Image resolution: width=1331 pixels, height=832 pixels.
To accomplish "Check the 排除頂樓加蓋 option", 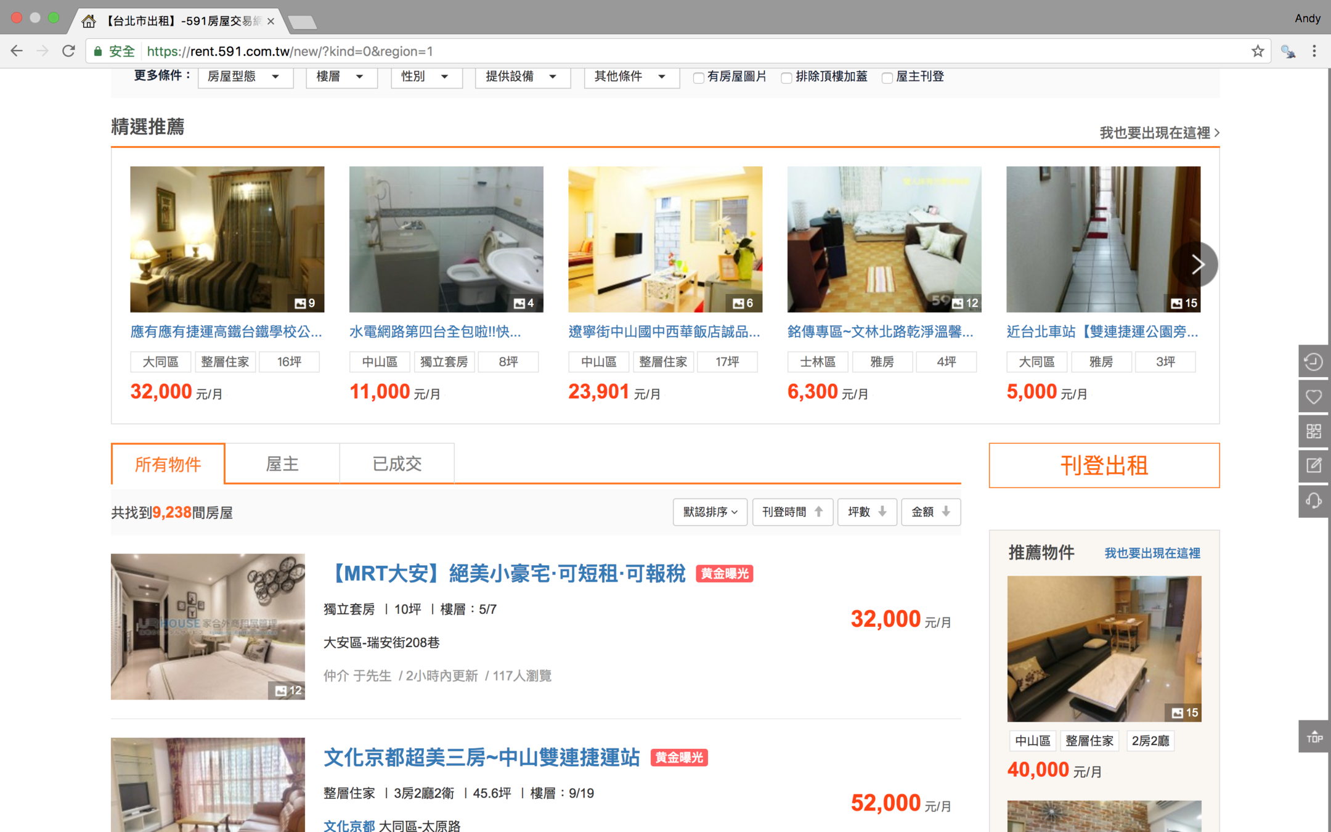I will click(786, 78).
